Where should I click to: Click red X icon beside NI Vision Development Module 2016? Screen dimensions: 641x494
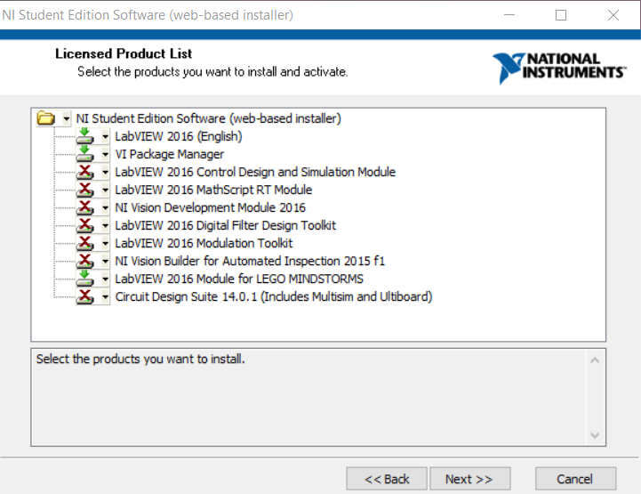point(85,207)
